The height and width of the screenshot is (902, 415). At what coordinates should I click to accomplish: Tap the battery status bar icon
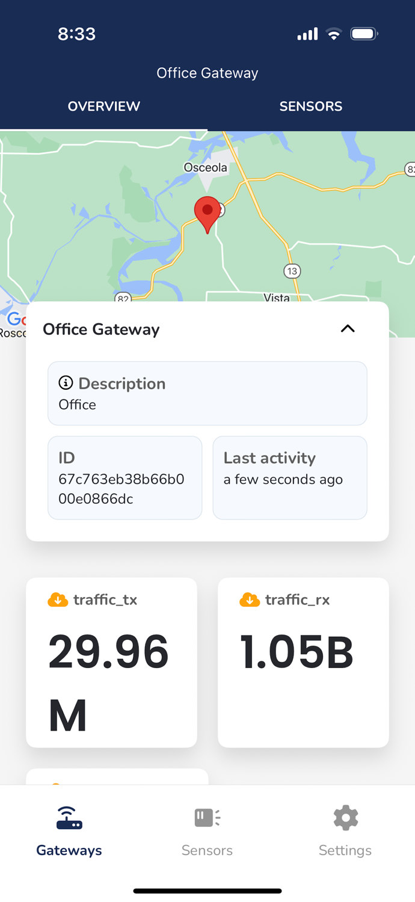pyautogui.click(x=364, y=34)
